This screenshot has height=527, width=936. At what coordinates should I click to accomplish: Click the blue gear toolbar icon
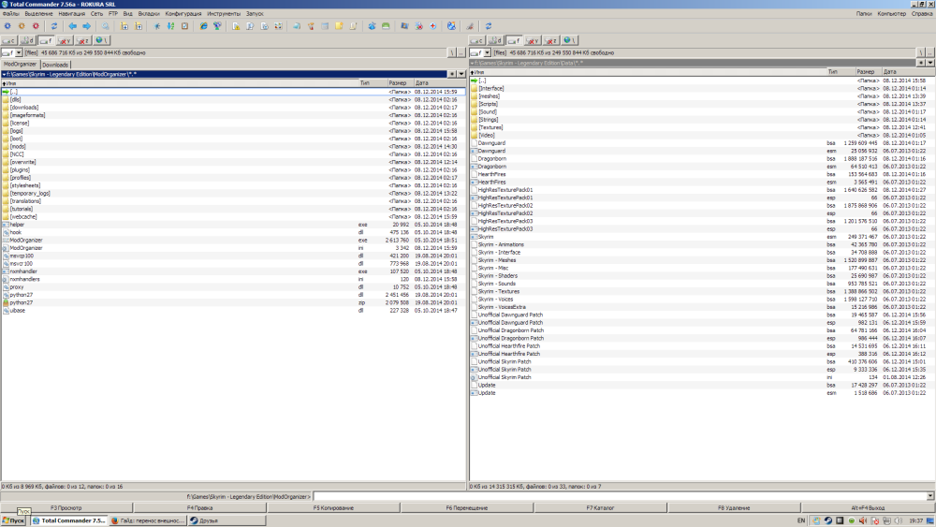[7, 26]
